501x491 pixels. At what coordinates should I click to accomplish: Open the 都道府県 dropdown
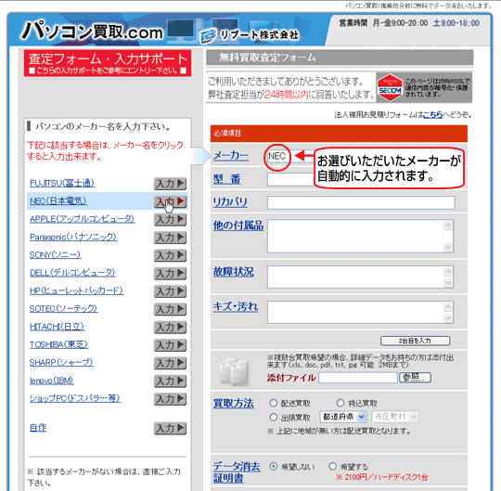(x=343, y=417)
